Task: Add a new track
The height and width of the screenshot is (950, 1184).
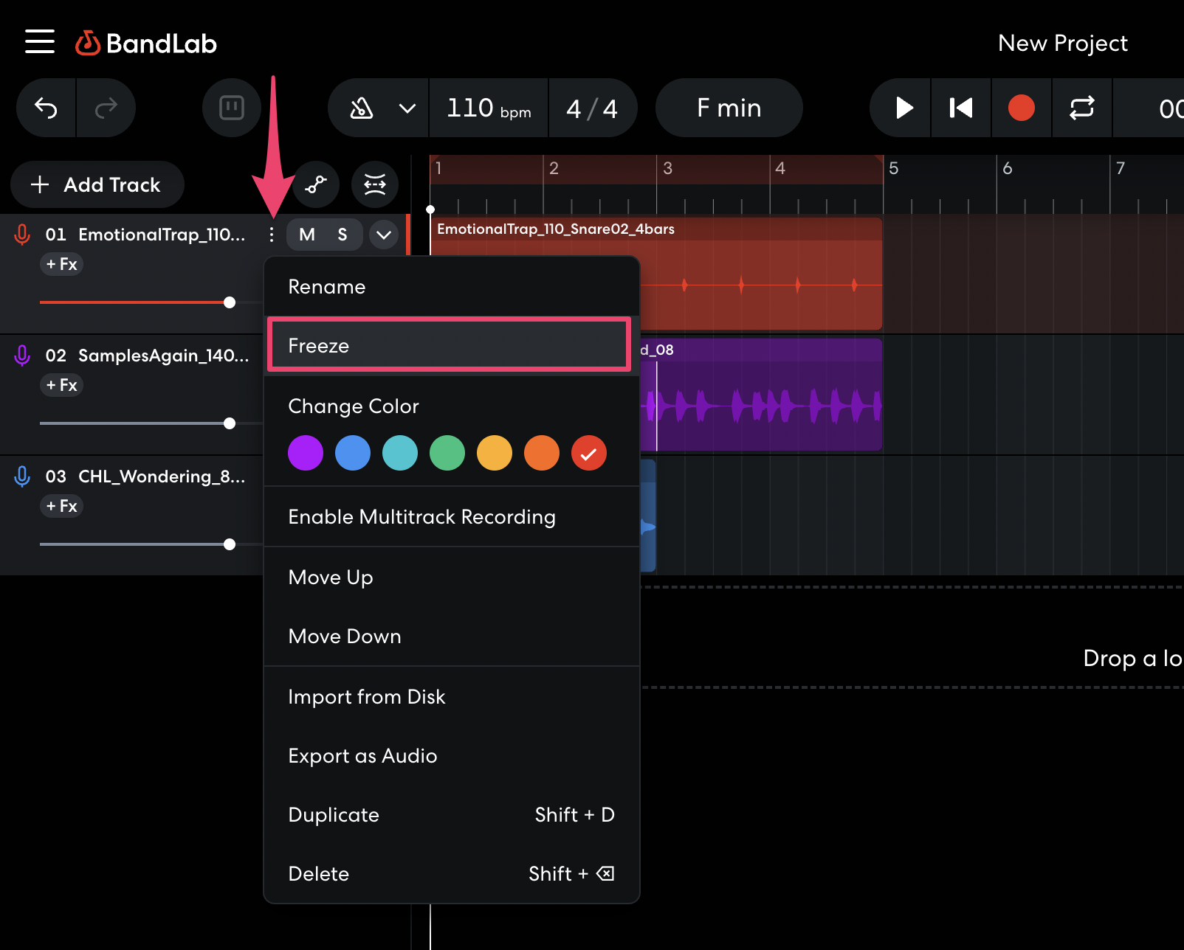Action: tap(97, 184)
